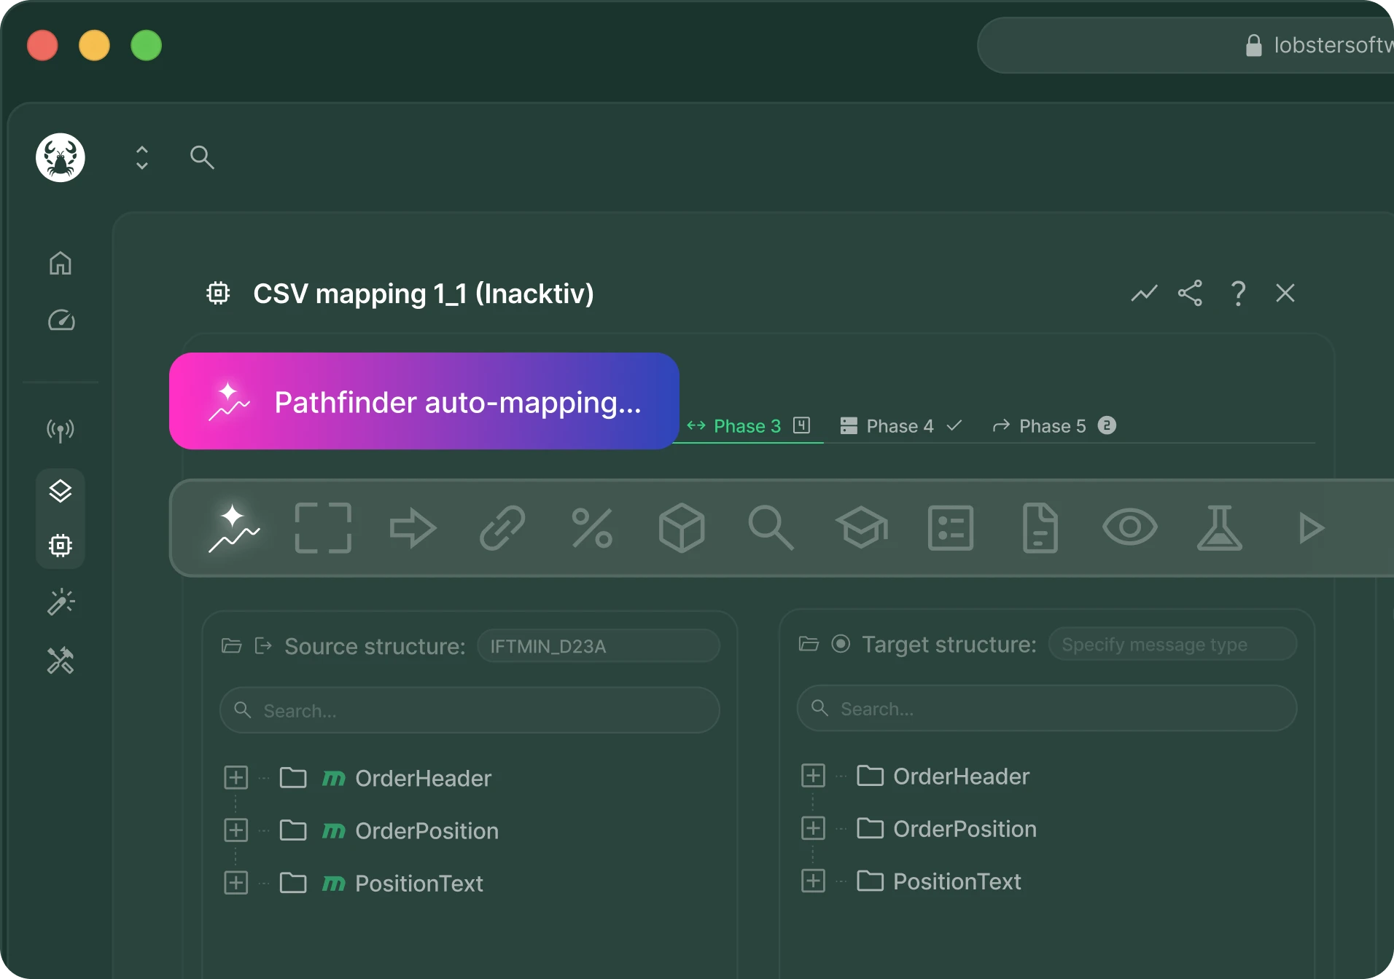Expand the target OrderPosition node

pos(813,828)
